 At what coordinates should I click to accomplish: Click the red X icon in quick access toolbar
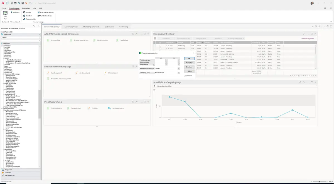[26, 3]
